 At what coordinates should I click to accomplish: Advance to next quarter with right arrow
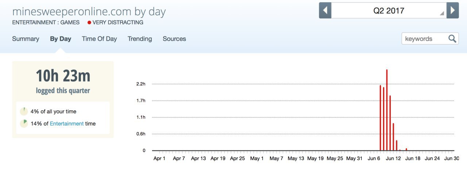[453, 10]
